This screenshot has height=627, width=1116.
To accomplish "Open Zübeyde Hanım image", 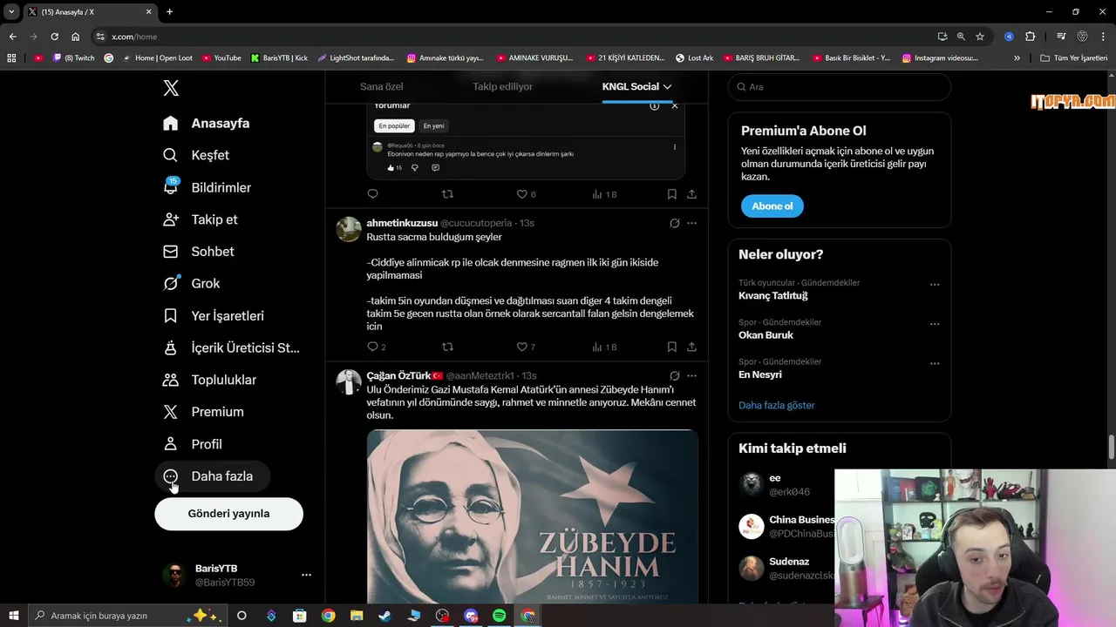I will point(532,516).
